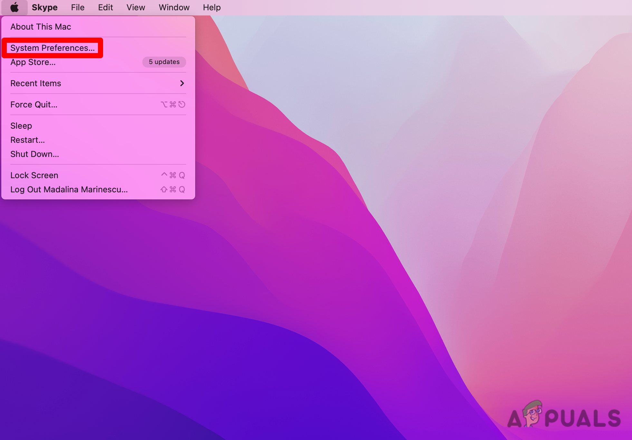Open the Help menu
The height and width of the screenshot is (440, 632).
coord(211,7)
